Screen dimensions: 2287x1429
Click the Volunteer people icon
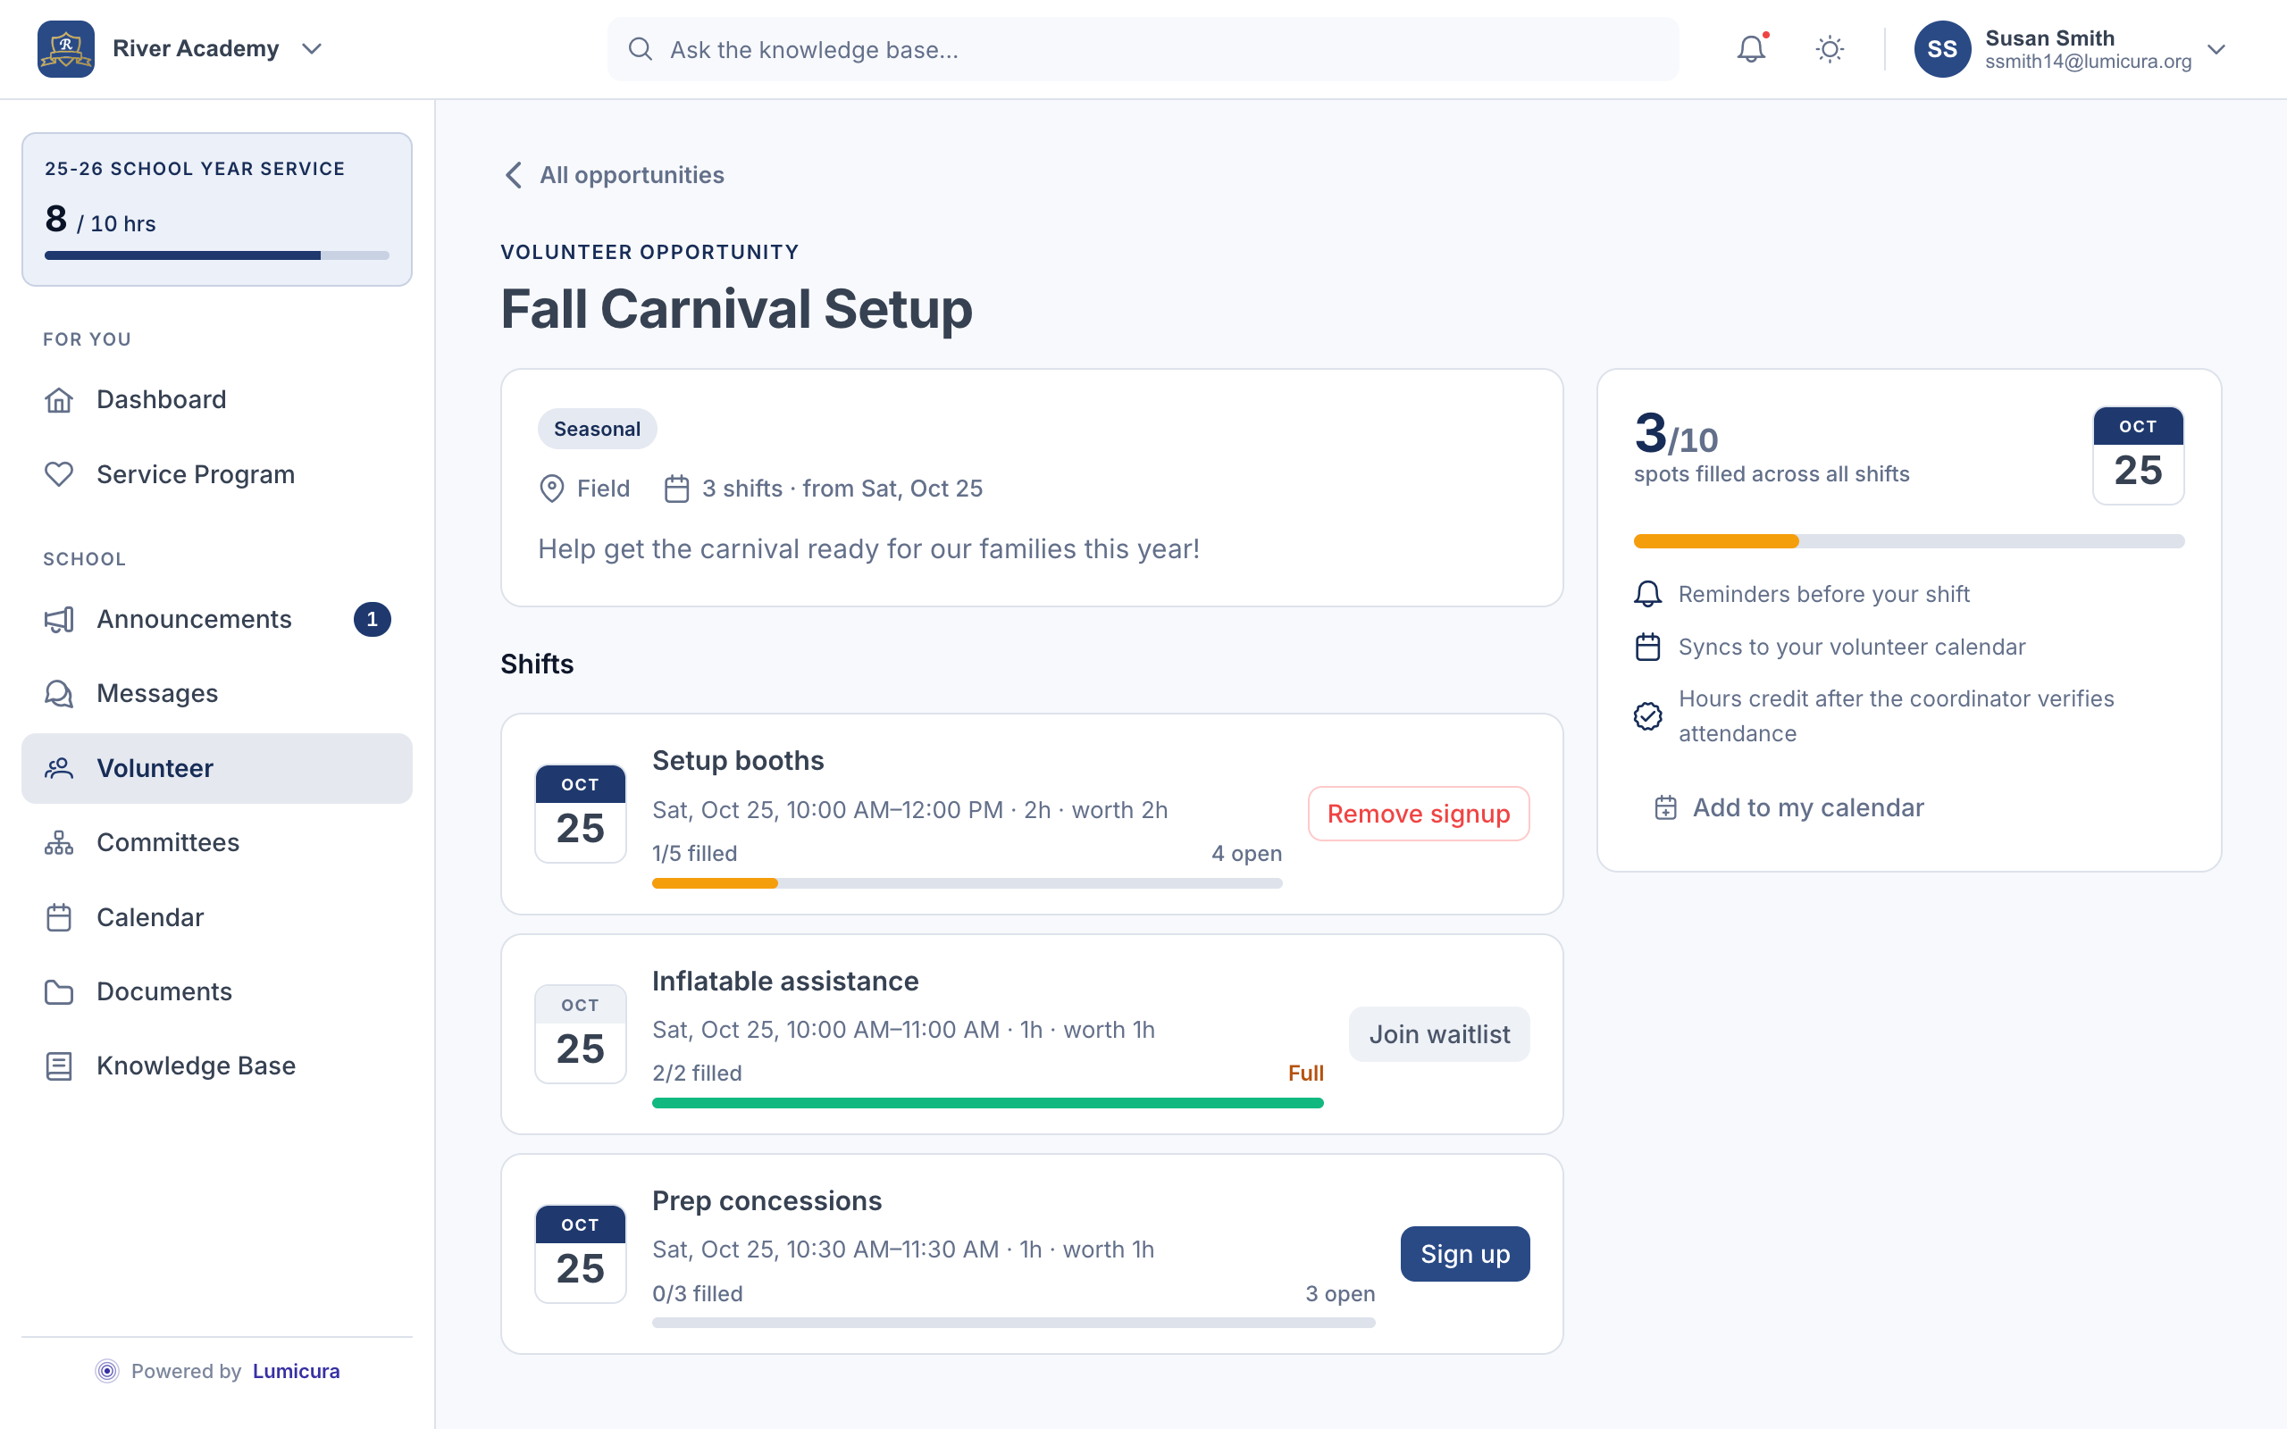point(59,768)
